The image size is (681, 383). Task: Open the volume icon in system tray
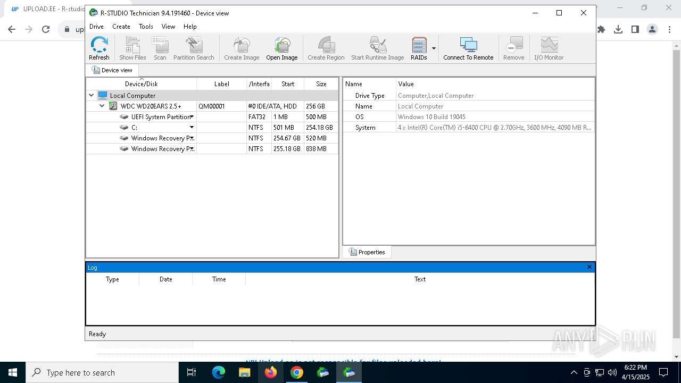pos(612,372)
